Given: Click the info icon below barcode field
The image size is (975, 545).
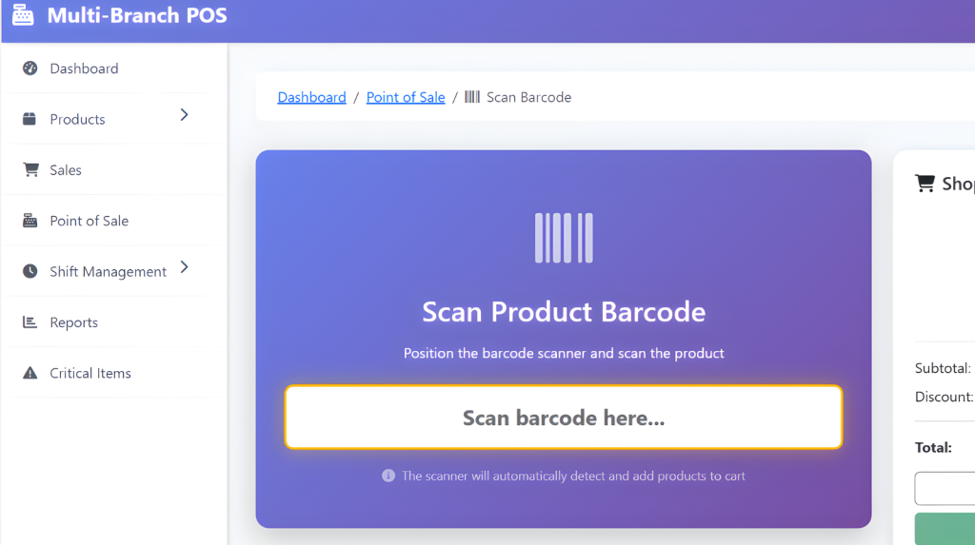Looking at the screenshot, I should [x=388, y=476].
